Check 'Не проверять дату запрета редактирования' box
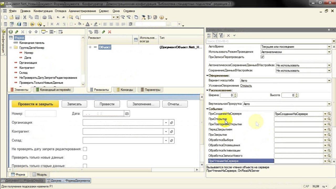Screen dimensions: 336x189 coord(85,149)
